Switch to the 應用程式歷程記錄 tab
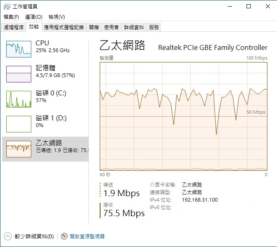 (x=64, y=27)
